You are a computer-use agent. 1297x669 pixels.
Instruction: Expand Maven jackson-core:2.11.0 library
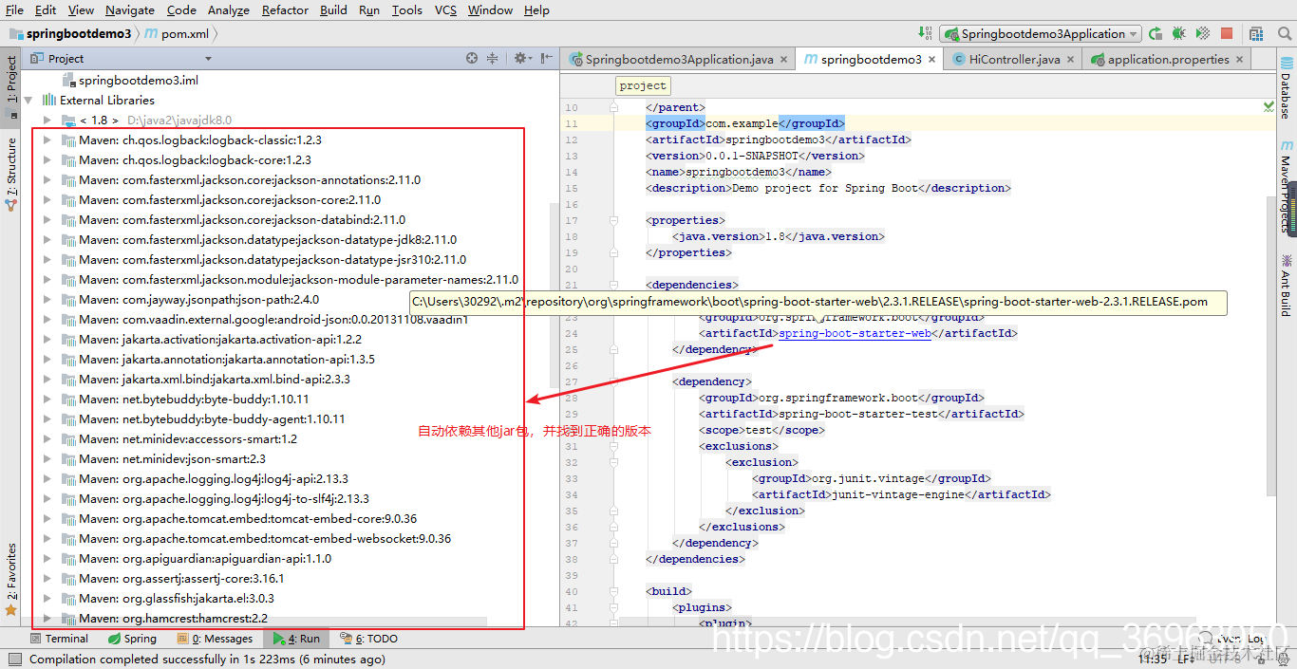[x=47, y=199]
